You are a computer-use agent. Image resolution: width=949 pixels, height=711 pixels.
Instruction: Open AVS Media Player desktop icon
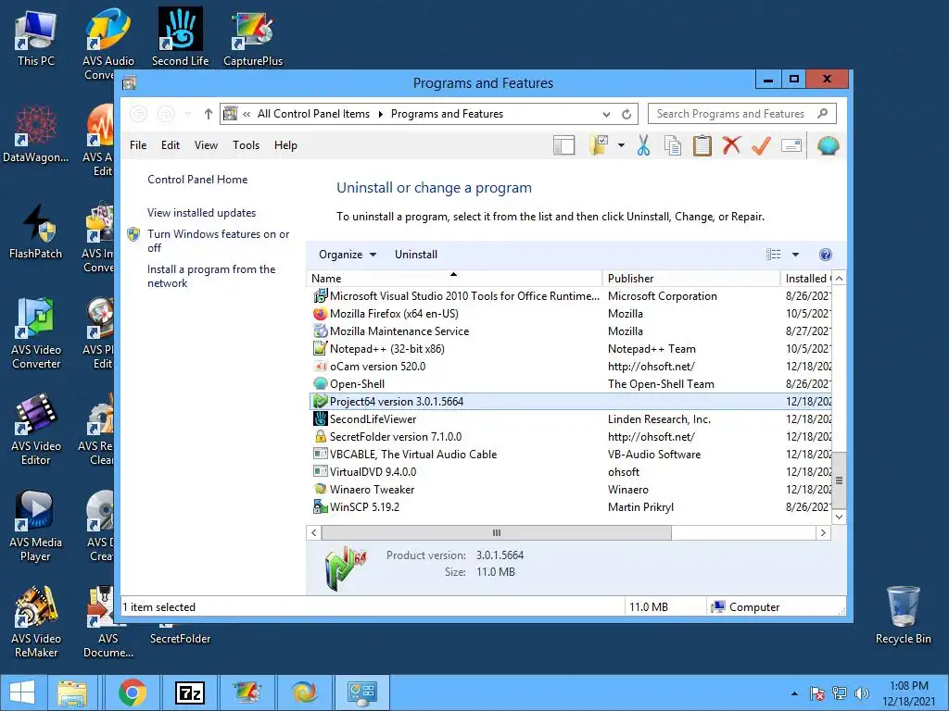coord(36,526)
